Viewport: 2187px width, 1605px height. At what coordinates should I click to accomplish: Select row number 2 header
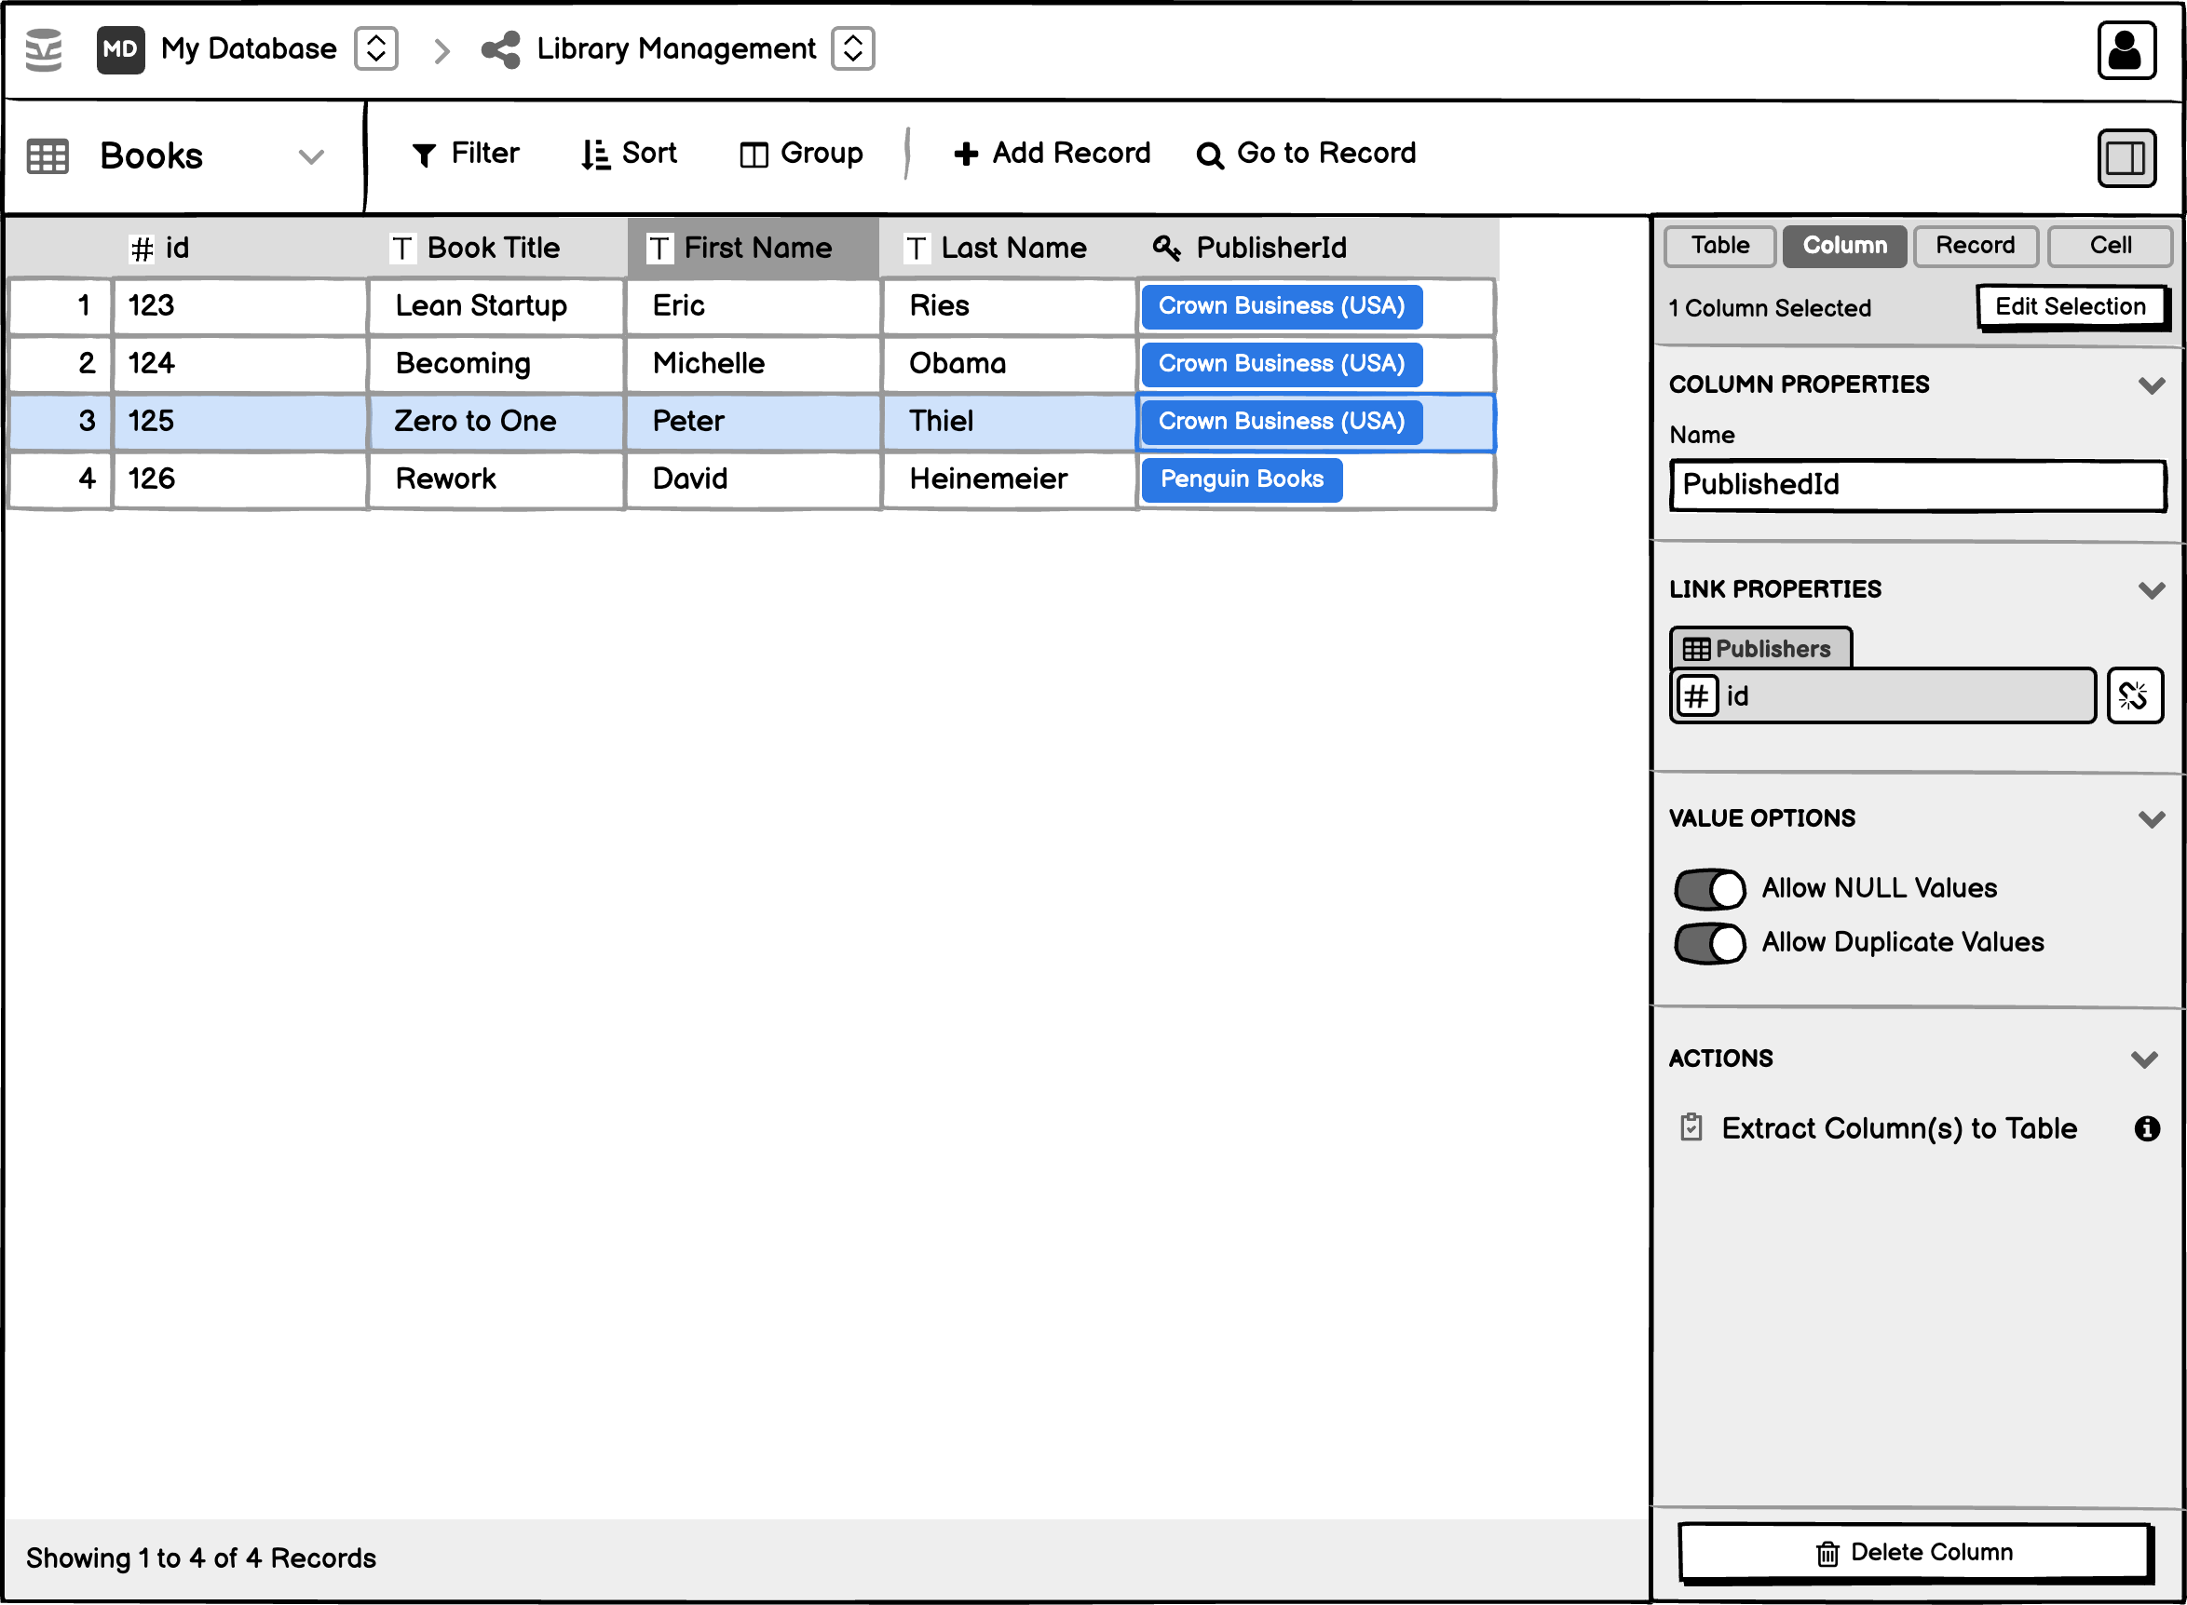tap(61, 364)
